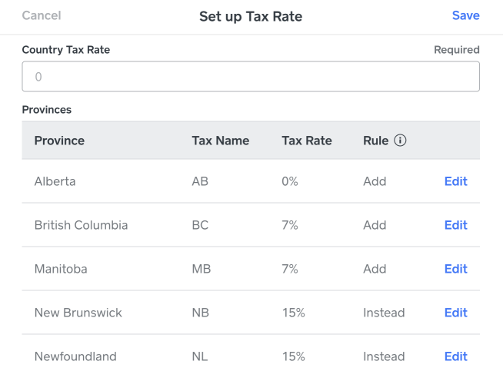Select the Manitoba province name
Image resolution: width=503 pixels, height=371 pixels.
tap(61, 269)
